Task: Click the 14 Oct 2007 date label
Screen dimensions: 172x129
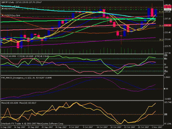Action: (102, 127)
